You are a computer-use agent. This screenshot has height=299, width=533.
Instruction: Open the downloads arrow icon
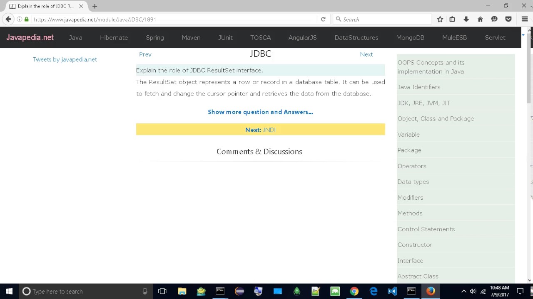(466, 19)
